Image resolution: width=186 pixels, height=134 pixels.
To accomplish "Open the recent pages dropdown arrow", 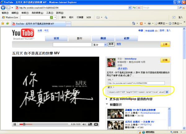I will [12, 8].
